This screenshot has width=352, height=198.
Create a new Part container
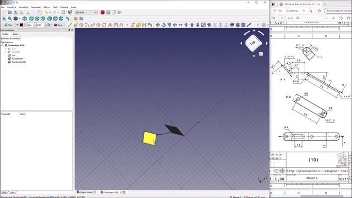pos(76,19)
